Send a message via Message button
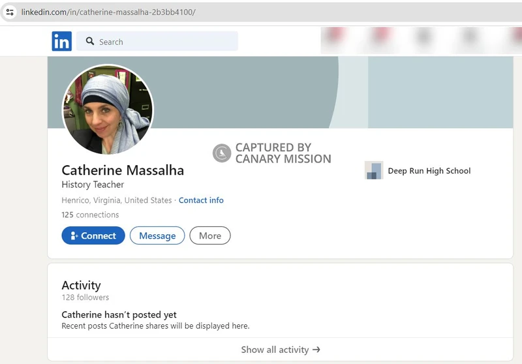This screenshot has width=522, height=364. point(157,235)
